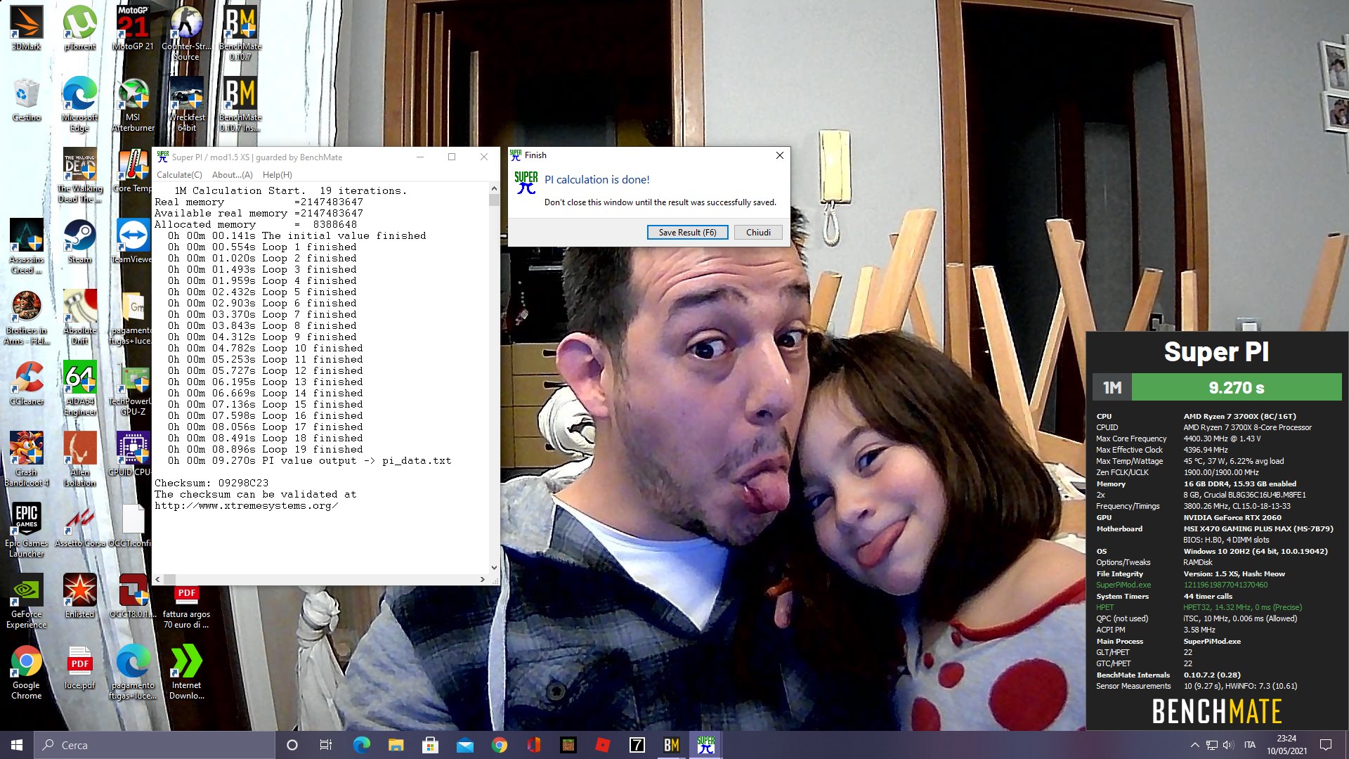
Task: Launch the TechPowerUp GPU-Z icon
Action: pyautogui.click(x=133, y=388)
